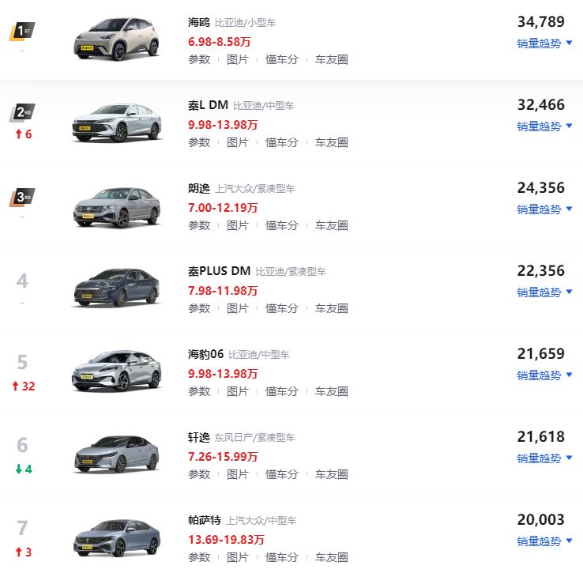Click 参数 under 帕萨特

click(x=199, y=557)
